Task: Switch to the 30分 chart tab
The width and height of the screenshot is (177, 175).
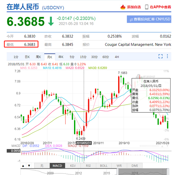Action: [94, 57]
